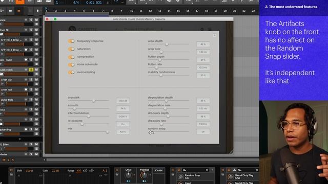The width and height of the screenshot is (328, 184).
Task: Click the re-cassette value field
Action: pyautogui.click(x=123, y=124)
